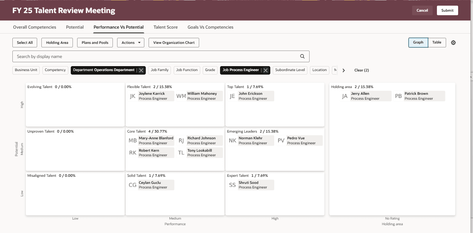Viewport: 473px width, 233px height.
Task: Switch to the Talent Score tab
Action: tap(166, 27)
